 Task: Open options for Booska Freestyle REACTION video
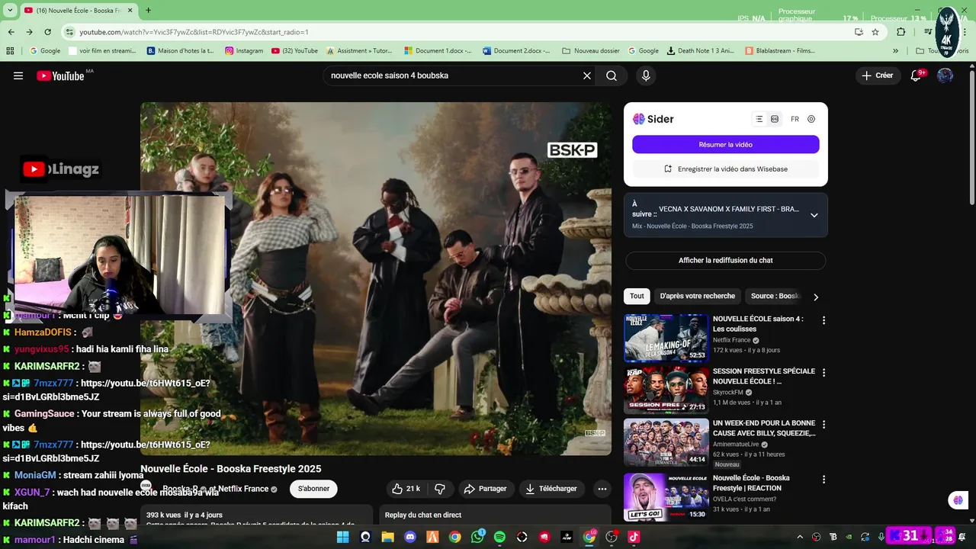(x=823, y=479)
